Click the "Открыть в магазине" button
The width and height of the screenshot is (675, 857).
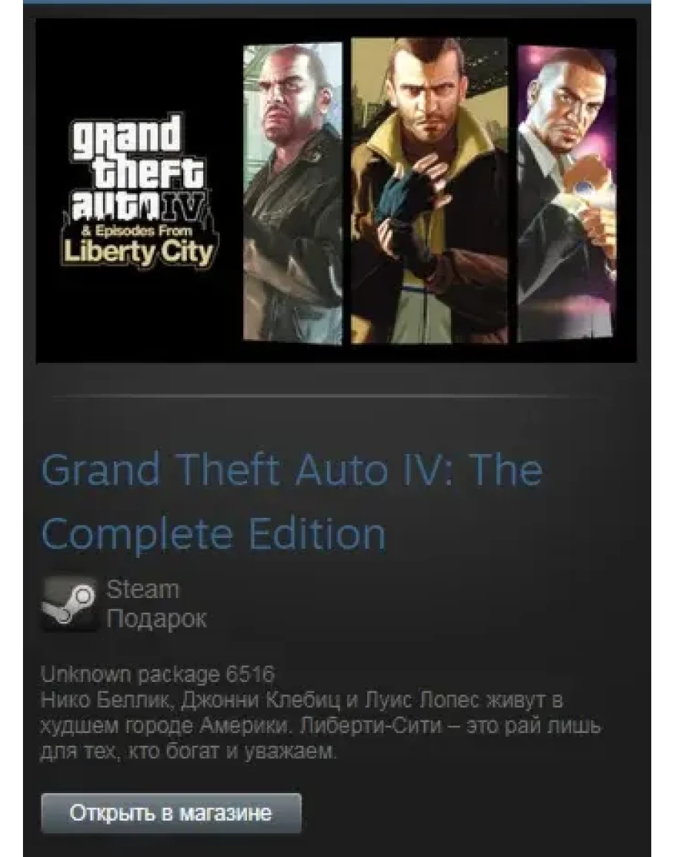click(x=171, y=812)
